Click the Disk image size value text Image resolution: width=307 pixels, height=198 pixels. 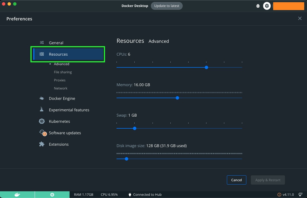[x=166, y=146]
